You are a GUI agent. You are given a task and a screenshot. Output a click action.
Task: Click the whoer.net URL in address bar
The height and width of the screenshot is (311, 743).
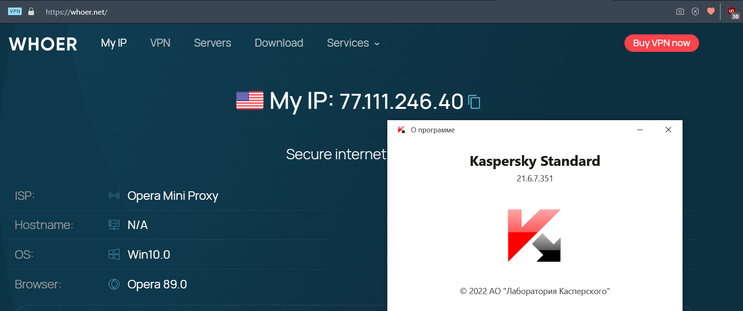click(x=77, y=12)
